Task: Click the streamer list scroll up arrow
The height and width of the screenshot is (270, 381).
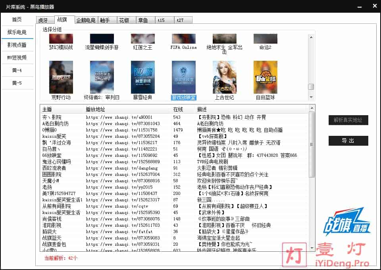Action: click(312, 108)
